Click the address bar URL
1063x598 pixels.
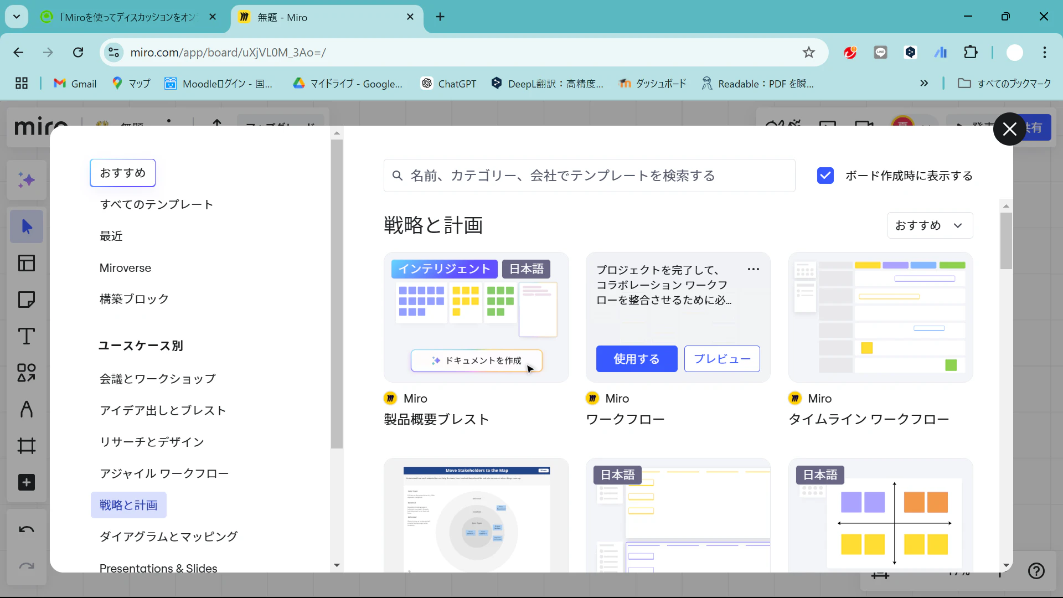(228, 53)
